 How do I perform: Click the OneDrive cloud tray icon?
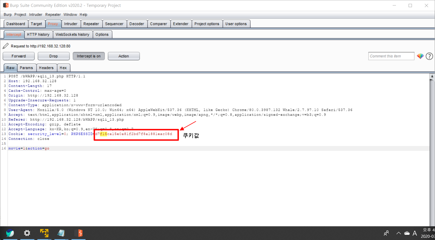[407, 233]
